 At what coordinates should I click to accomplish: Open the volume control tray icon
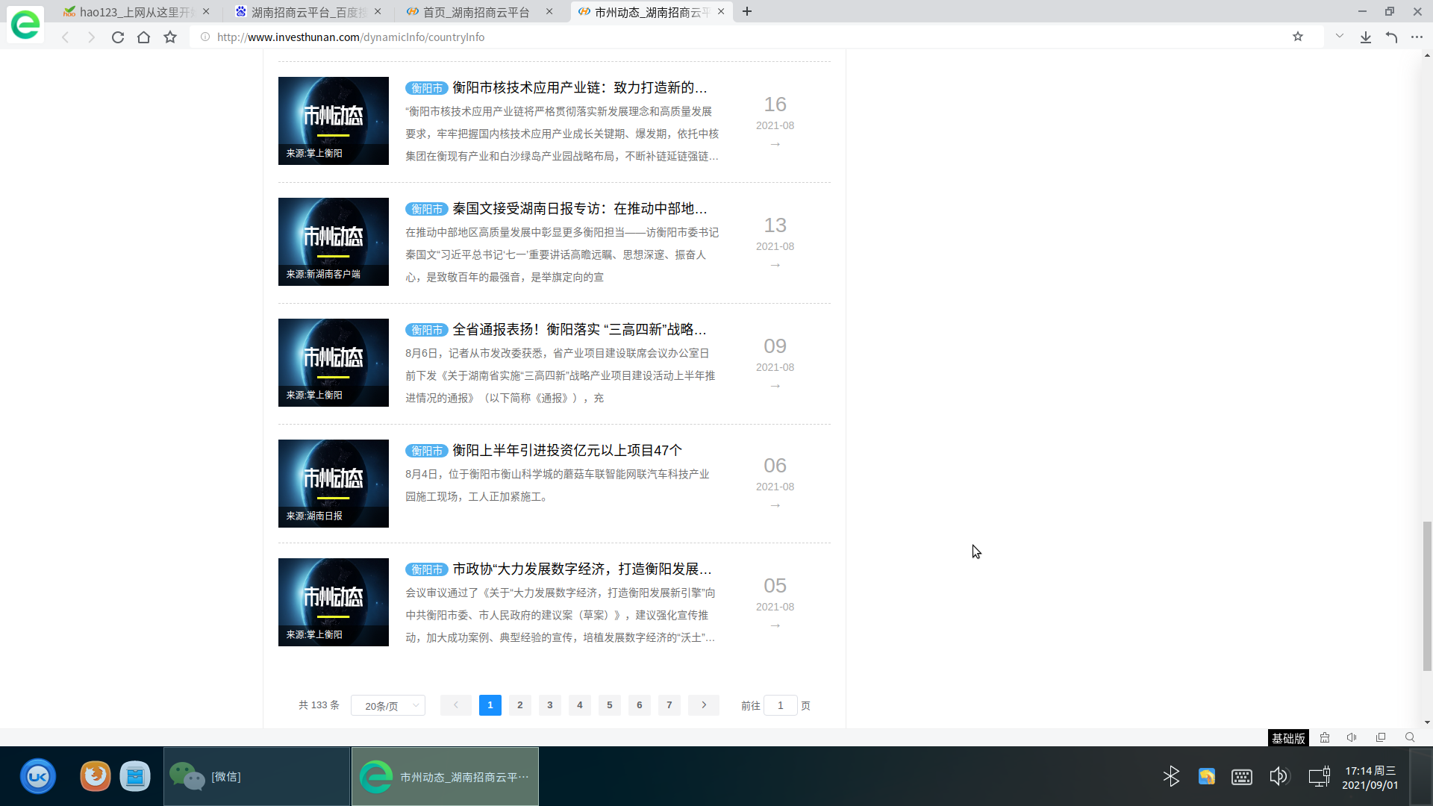tap(1279, 777)
